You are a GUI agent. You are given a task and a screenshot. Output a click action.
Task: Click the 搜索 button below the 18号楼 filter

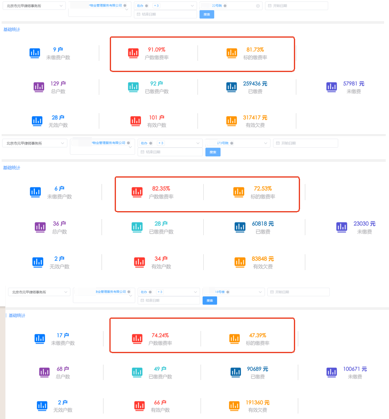[210, 301]
